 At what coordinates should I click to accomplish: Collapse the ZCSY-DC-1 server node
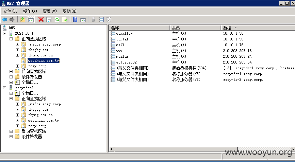[x=5, y=33]
